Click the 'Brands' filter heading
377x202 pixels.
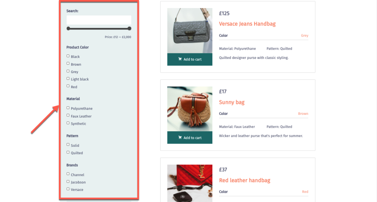pyautogui.click(x=72, y=165)
